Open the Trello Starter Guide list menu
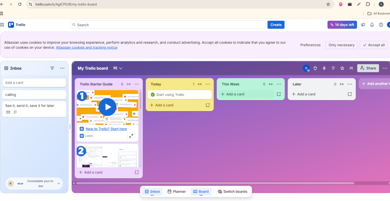 pos(137,84)
